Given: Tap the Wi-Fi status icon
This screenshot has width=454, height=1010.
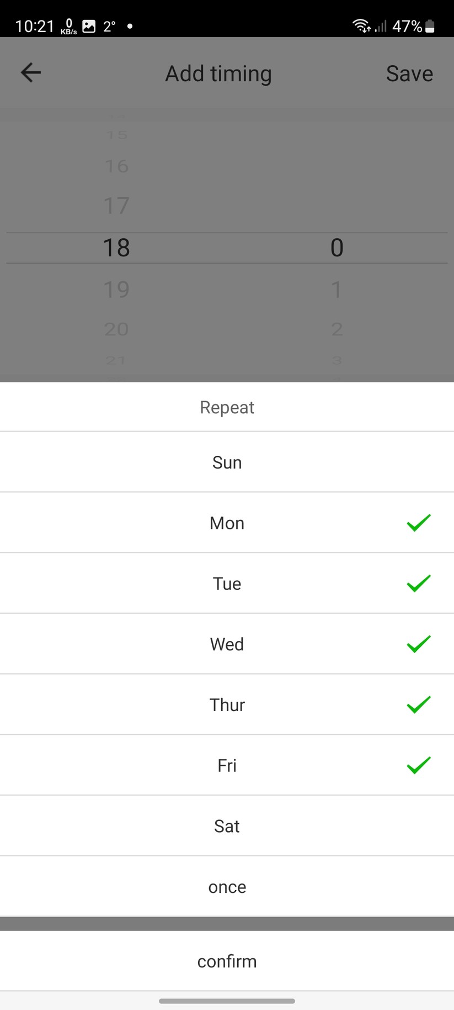Looking at the screenshot, I should [361, 25].
